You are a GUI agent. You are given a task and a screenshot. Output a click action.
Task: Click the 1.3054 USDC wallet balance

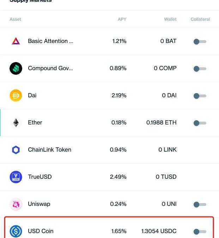[159, 231]
